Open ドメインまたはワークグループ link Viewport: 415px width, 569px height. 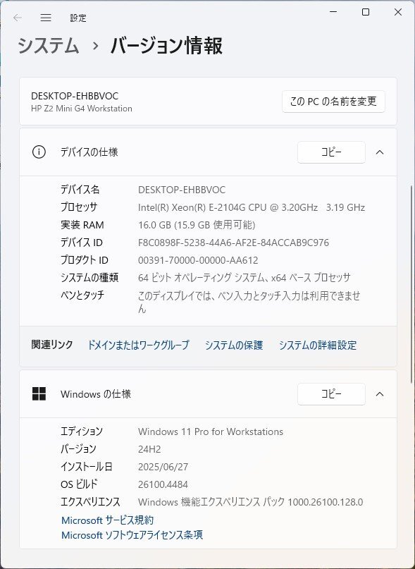[x=138, y=345]
